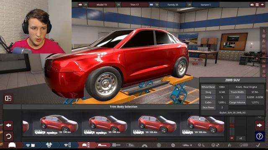The height and width of the screenshot is (150, 268).
Task: Click the engine icon beside Family 33
Action: (152, 5)
